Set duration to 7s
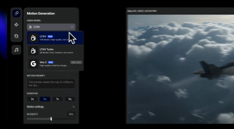This screenshot has height=129, width=234. pos(58,99)
